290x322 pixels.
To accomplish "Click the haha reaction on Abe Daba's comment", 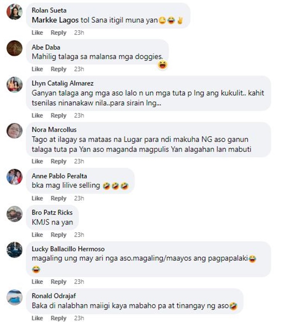I will (163, 65).
